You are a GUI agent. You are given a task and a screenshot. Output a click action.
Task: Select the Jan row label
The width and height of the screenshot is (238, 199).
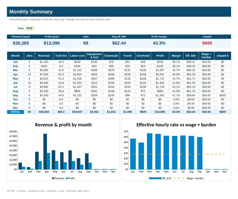pos(15,62)
